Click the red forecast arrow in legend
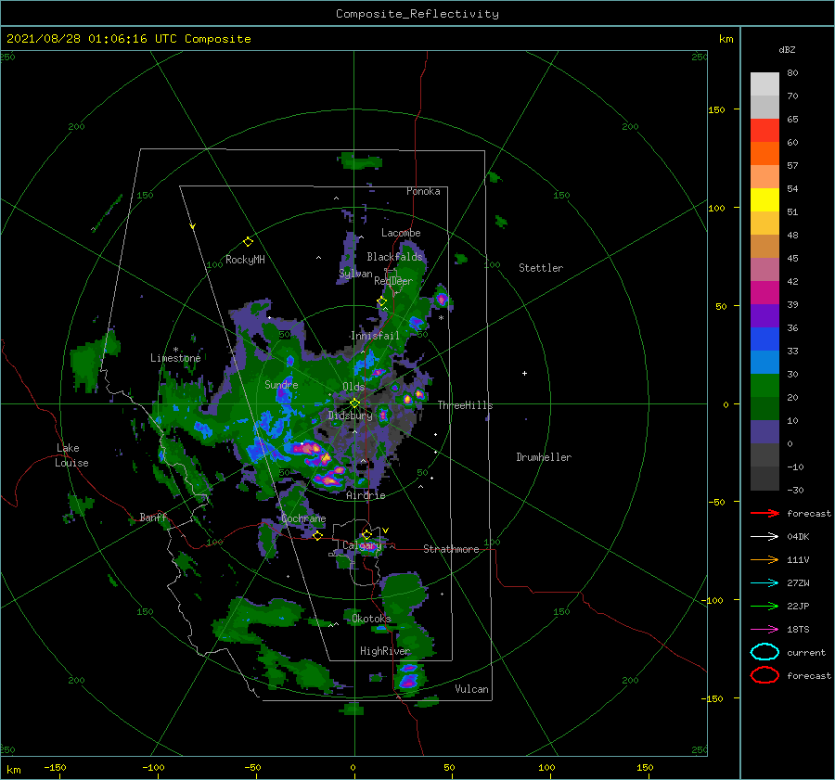Screen dimensions: 835x780 coord(764,513)
